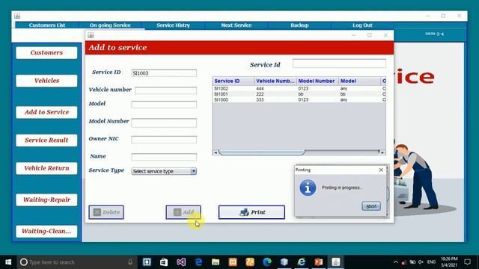Click the Java icon in the Add to service title bar
Image resolution: width=479 pixels, height=269 pixels.
click(x=91, y=35)
